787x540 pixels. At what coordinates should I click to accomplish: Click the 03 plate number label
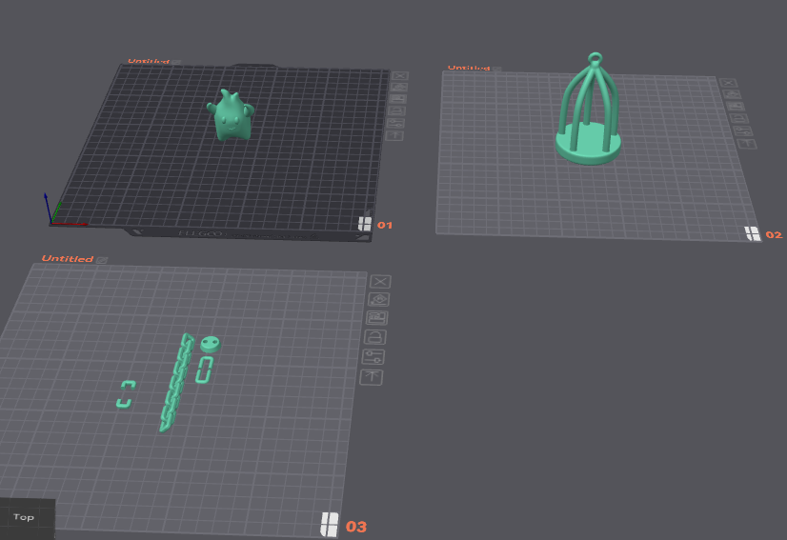pyautogui.click(x=355, y=527)
